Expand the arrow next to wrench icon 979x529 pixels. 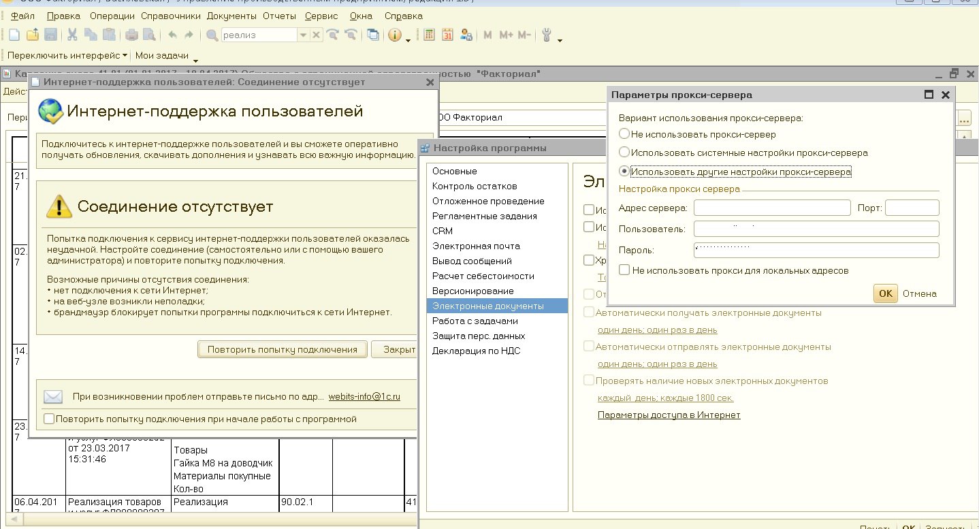pos(560,39)
